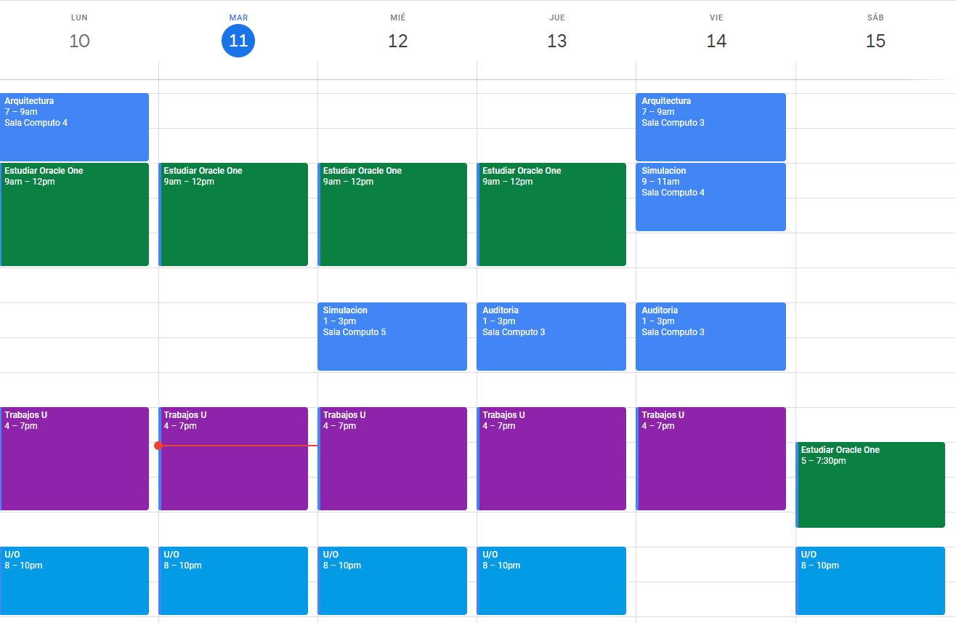Open Monday's Trabajos U event
This screenshot has height=623, width=956.
click(x=74, y=459)
